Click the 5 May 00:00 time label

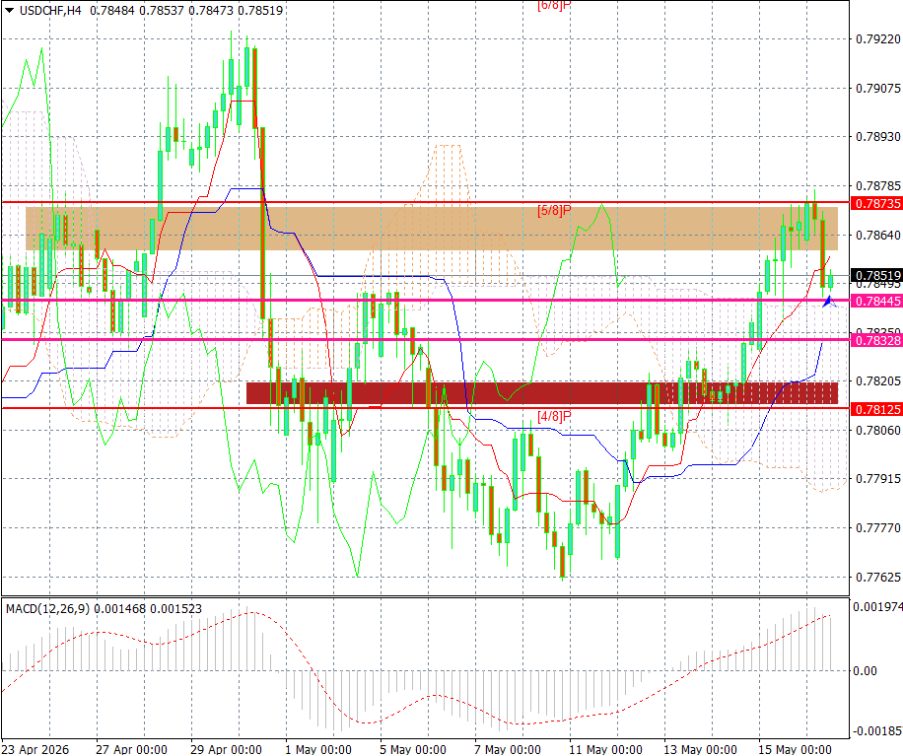[413, 749]
